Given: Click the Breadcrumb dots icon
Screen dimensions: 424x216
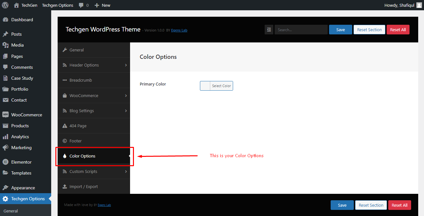Looking at the screenshot, I should (x=65, y=80).
